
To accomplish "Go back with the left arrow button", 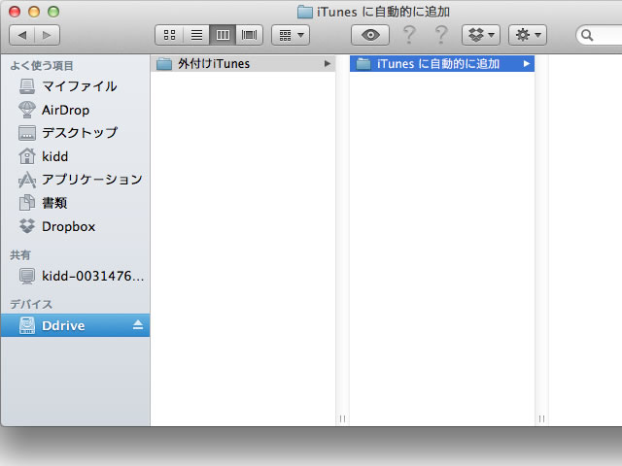I will click(x=22, y=35).
